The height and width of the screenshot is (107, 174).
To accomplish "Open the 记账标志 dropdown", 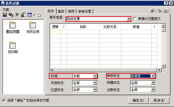I will click(153, 89).
